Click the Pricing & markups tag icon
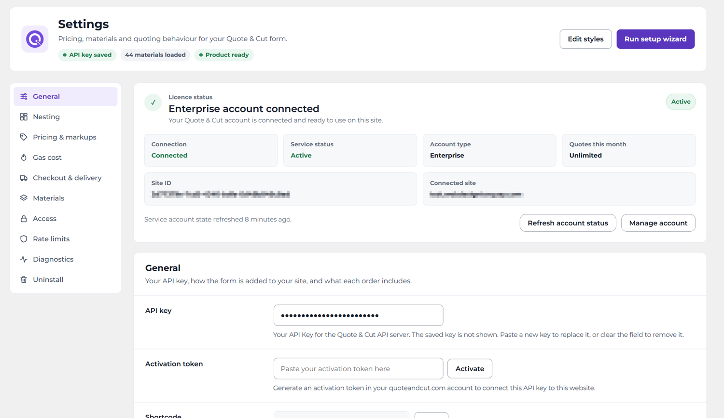Image resolution: width=724 pixels, height=418 pixels. (24, 137)
